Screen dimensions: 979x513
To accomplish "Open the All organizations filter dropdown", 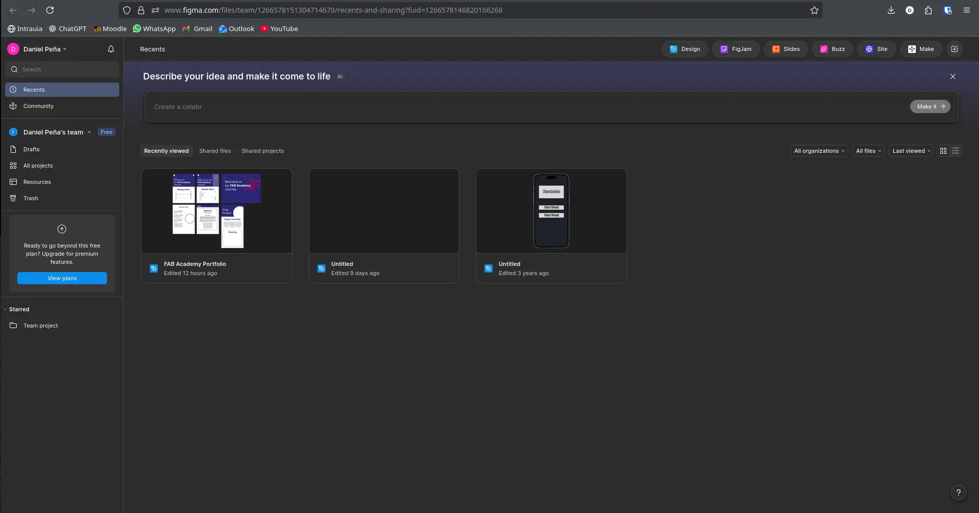I will pos(819,151).
